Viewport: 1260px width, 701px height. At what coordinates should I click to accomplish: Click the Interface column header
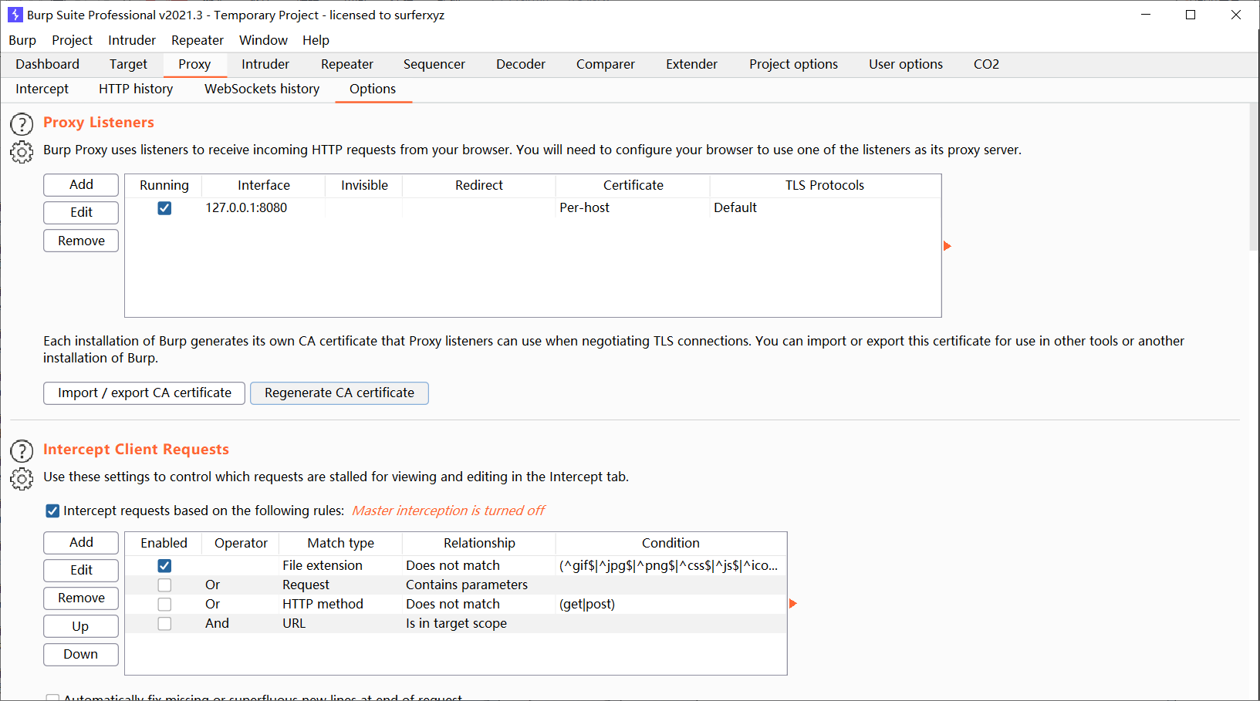pos(263,186)
